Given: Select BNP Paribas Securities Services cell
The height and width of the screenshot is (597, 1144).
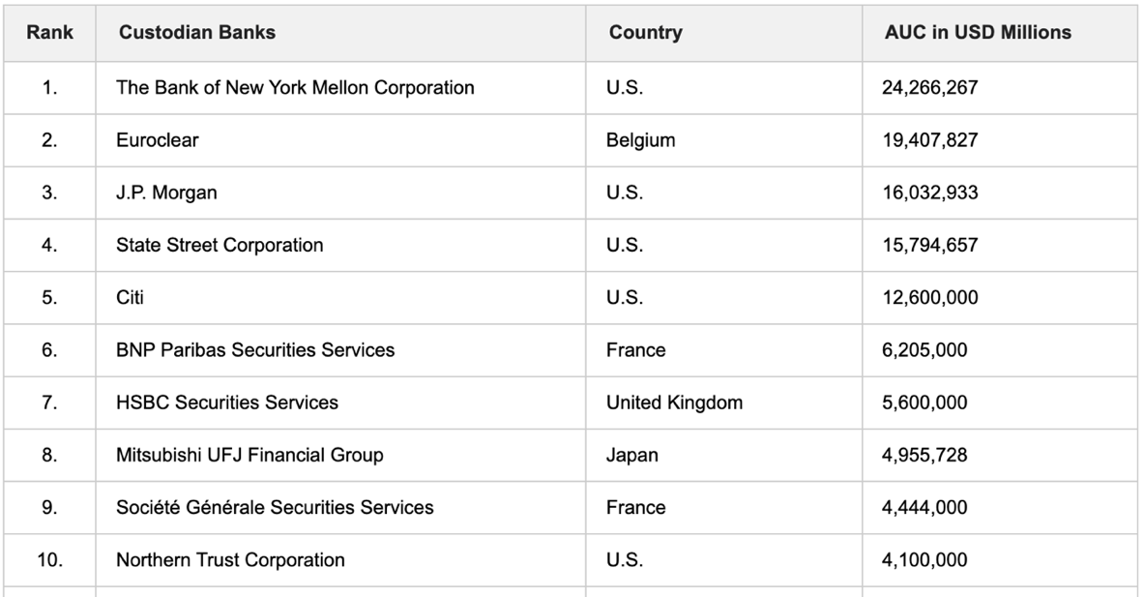Looking at the screenshot, I should (x=340, y=350).
